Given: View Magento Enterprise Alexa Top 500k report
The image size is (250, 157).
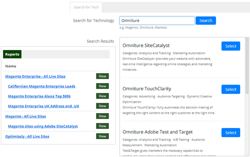Looking at the screenshot, I should (x=103, y=96).
